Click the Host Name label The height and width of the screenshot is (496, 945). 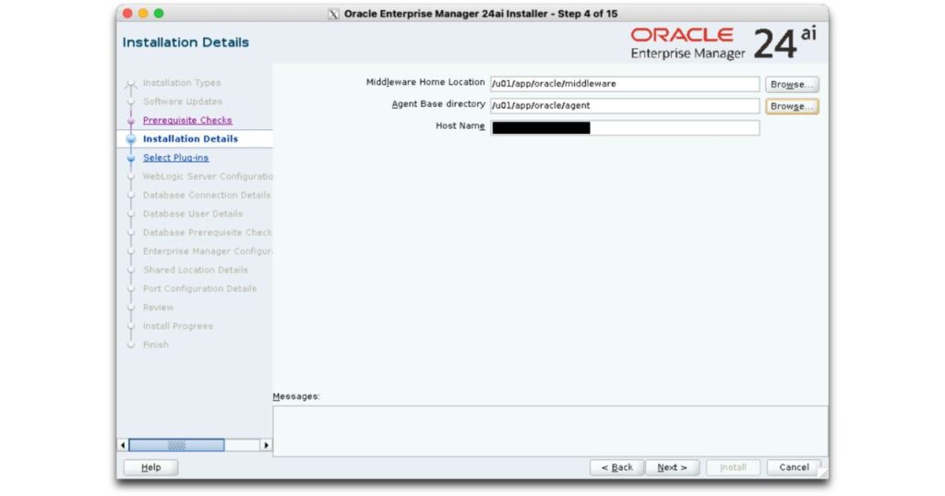coord(460,125)
